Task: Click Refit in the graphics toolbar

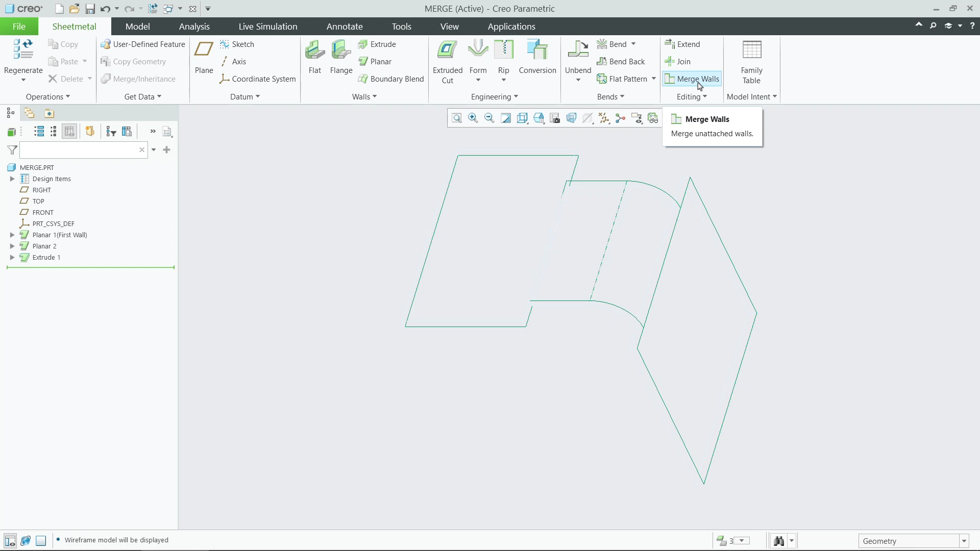Action: (457, 118)
